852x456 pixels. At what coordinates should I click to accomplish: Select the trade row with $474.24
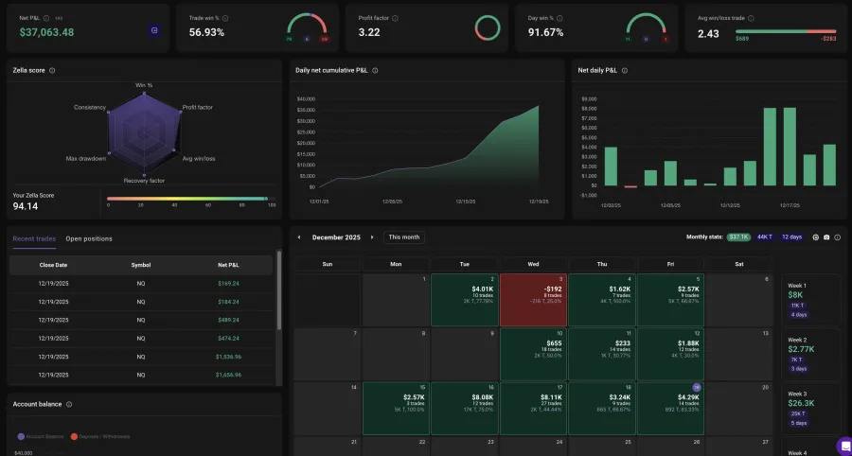point(141,339)
